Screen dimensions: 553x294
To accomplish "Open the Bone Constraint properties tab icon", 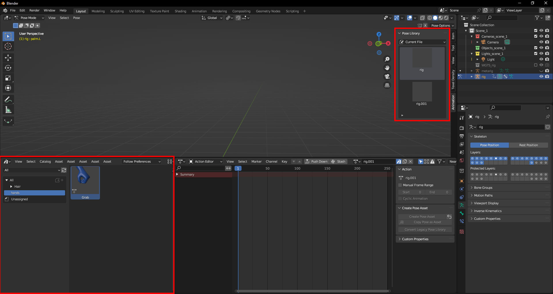I will click(462, 221).
